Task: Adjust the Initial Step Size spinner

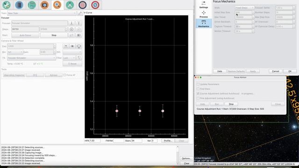Action: pyautogui.click(x=253, y=13)
